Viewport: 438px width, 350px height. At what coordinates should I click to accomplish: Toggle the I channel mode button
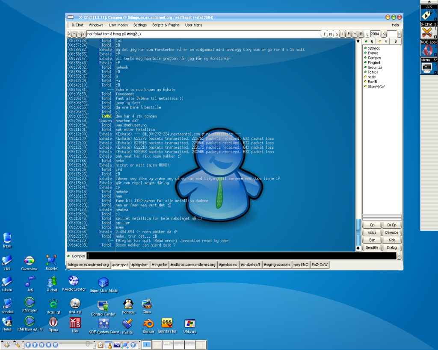343,34
